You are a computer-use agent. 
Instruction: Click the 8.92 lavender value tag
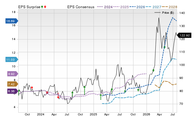[x=13, y=74]
